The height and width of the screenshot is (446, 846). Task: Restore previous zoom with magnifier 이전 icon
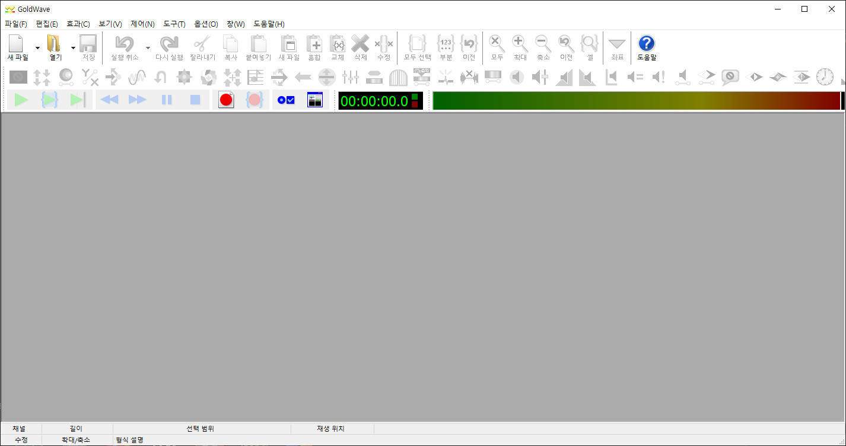click(x=566, y=47)
